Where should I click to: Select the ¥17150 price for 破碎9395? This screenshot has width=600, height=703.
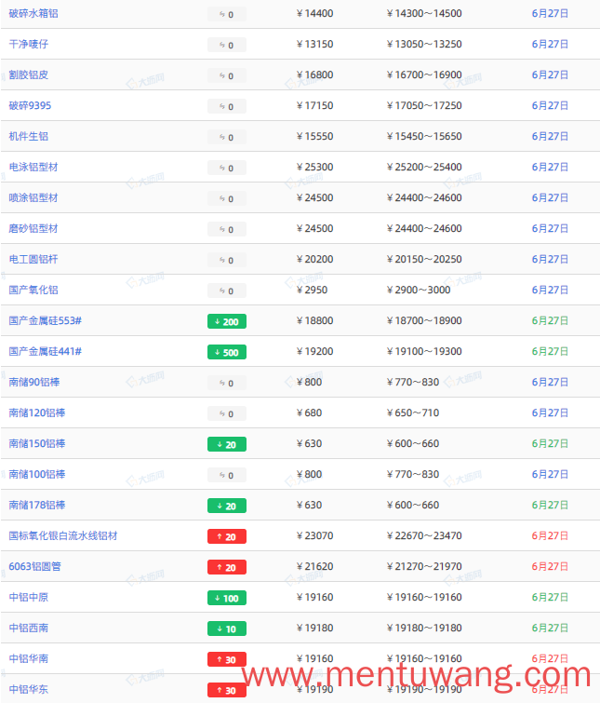pos(314,105)
